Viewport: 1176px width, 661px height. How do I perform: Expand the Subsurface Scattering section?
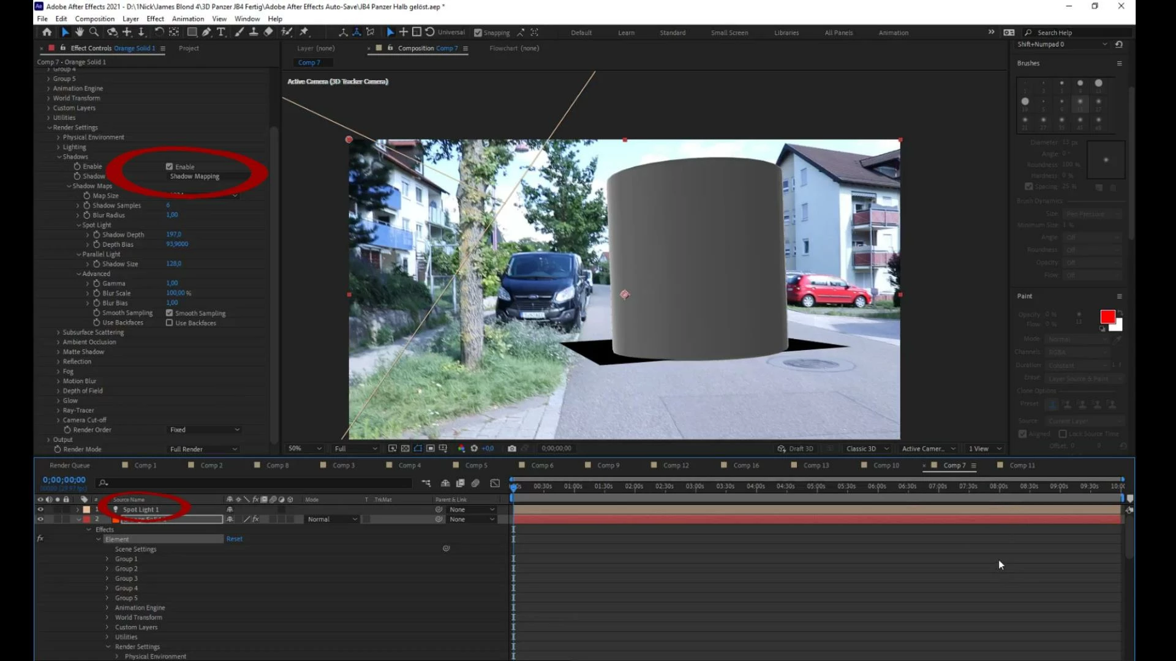pos(58,332)
